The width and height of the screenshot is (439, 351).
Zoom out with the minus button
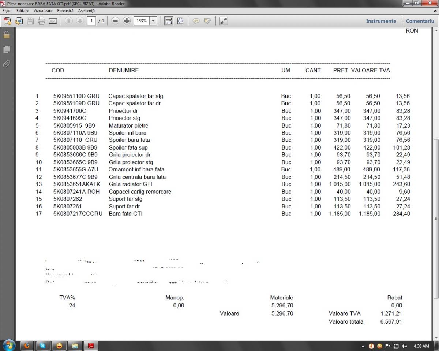pyautogui.click(x=115, y=21)
